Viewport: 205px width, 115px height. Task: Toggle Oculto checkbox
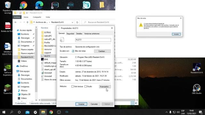click(x=86, y=87)
